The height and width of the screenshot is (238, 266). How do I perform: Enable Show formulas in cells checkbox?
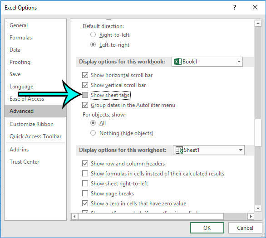[85, 174]
